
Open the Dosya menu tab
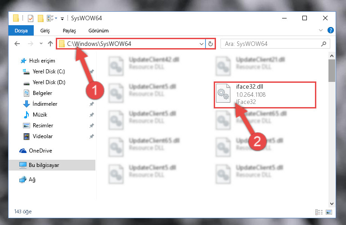(x=21, y=31)
